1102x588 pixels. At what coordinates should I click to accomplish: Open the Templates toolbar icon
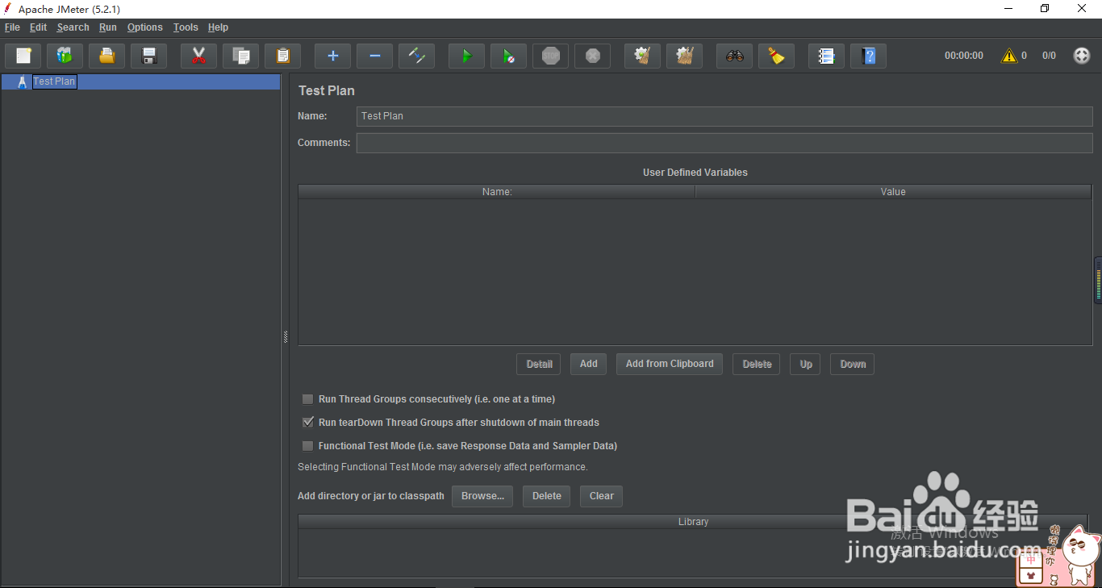click(x=65, y=56)
